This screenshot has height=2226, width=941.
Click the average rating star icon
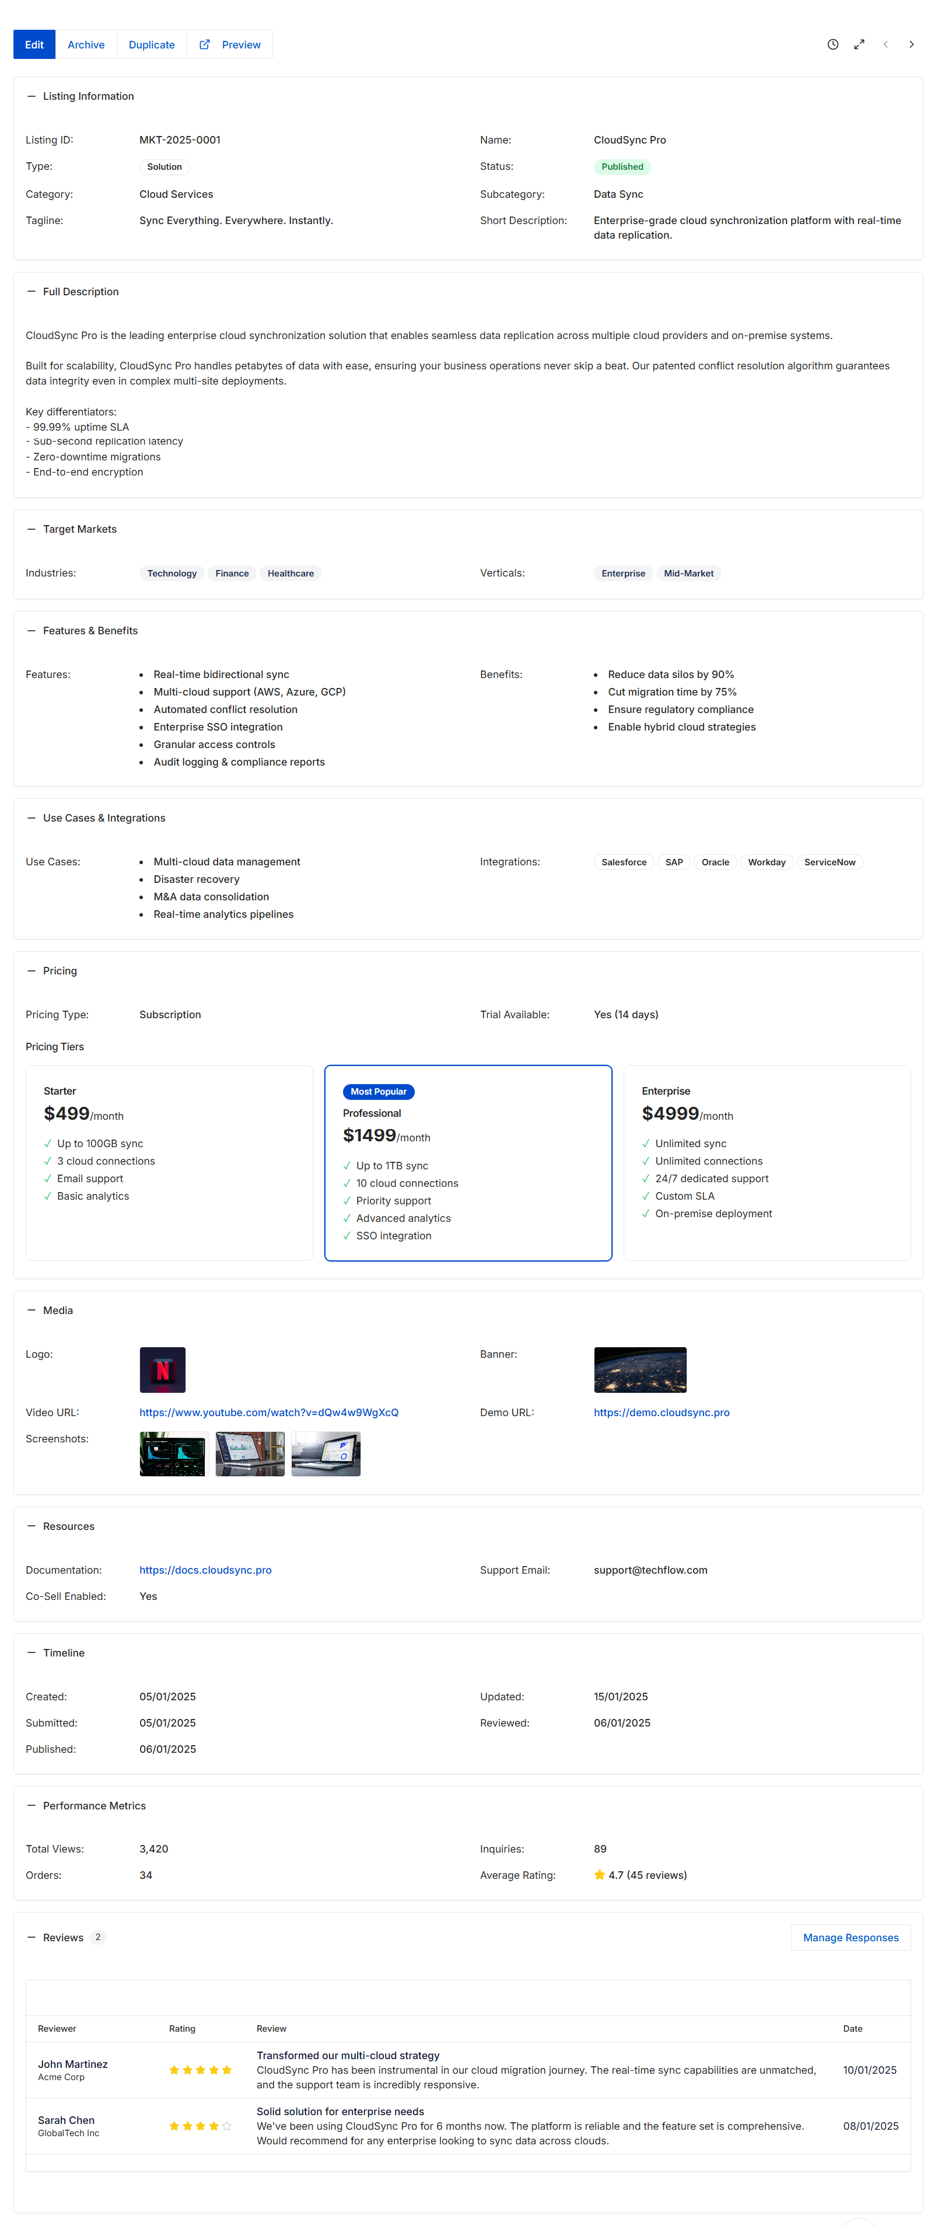tap(600, 1875)
